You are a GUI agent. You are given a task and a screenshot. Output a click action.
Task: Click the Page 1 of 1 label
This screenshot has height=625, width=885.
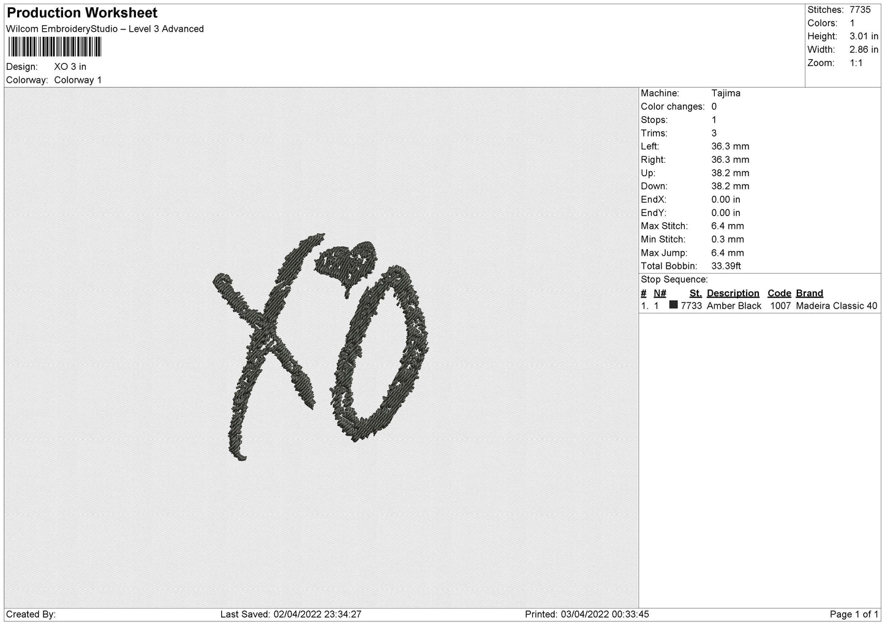(x=854, y=614)
